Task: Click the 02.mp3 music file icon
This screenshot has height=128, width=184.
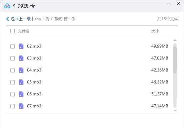Action: [21, 46]
